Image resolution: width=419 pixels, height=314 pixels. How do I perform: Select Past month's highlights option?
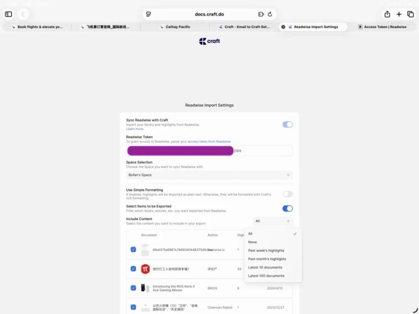pyautogui.click(x=273, y=259)
